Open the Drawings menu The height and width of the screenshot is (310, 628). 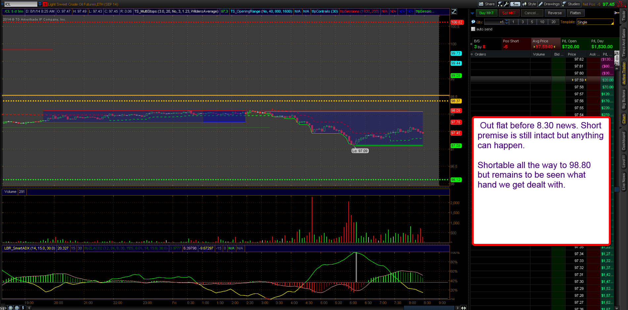click(x=549, y=4)
